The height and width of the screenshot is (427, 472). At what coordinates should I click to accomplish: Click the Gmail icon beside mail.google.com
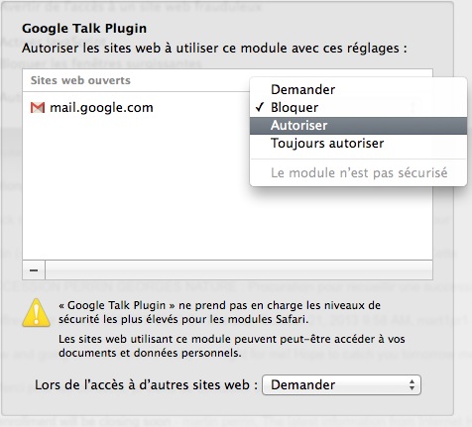(38, 108)
